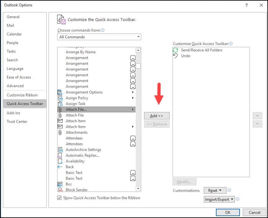Expand the Arrangement Options submenu arrow
Image resolution: width=268 pixels, height=218 pixels.
tap(133, 92)
